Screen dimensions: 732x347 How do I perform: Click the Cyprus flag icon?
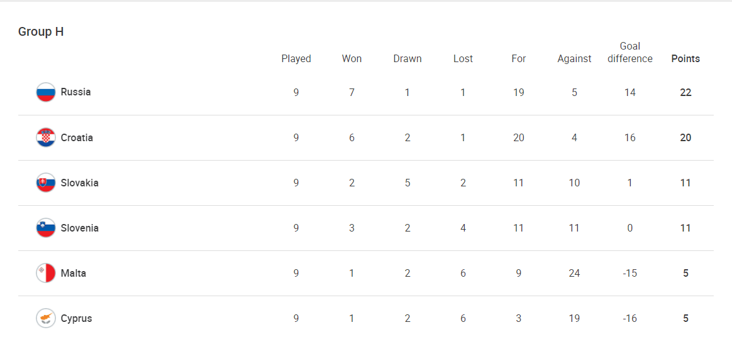coord(46,319)
